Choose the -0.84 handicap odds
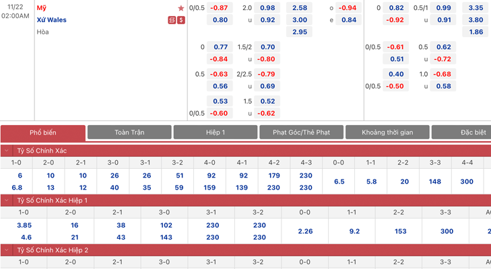 click(220, 59)
